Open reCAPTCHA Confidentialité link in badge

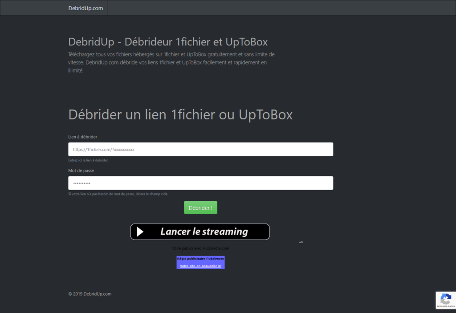(442, 306)
